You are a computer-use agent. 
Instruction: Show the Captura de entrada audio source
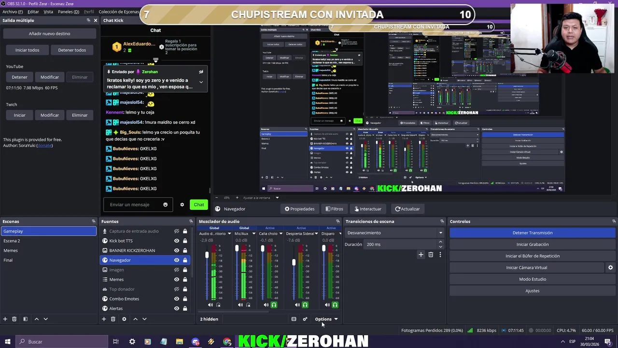point(177,231)
